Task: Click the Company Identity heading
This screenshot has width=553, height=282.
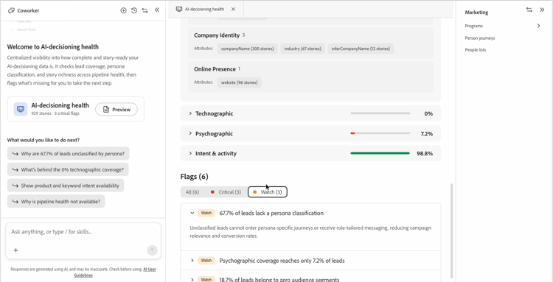Action: coord(217,35)
